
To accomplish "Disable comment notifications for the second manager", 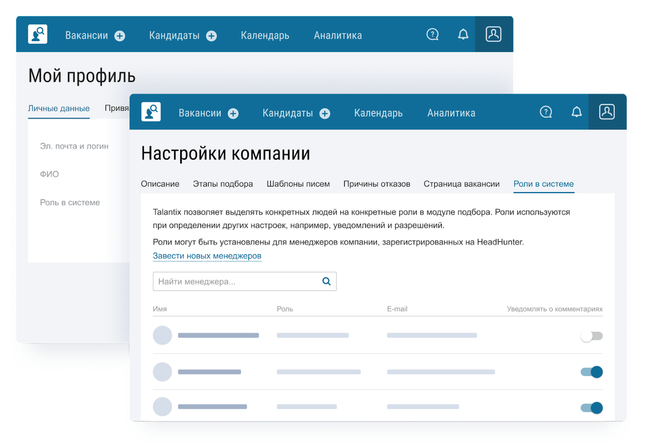I will [x=592, y=372].
